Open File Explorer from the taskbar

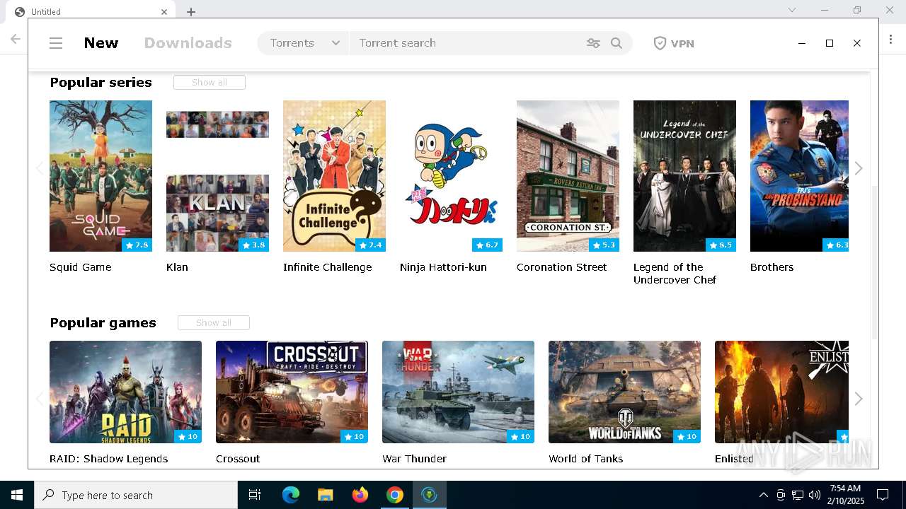point(325,495)
